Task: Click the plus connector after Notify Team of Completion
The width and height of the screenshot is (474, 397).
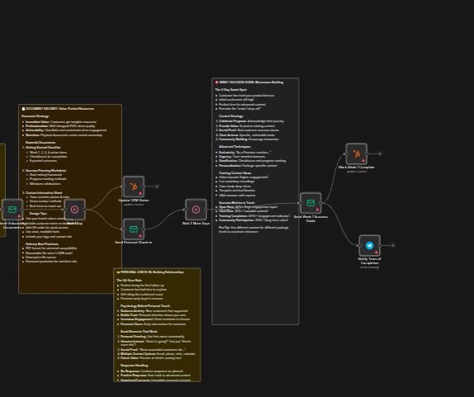Action: point(393,245)
